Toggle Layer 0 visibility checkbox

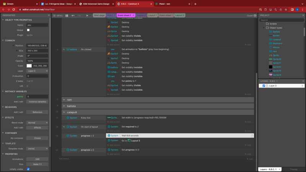click(264, 86)
